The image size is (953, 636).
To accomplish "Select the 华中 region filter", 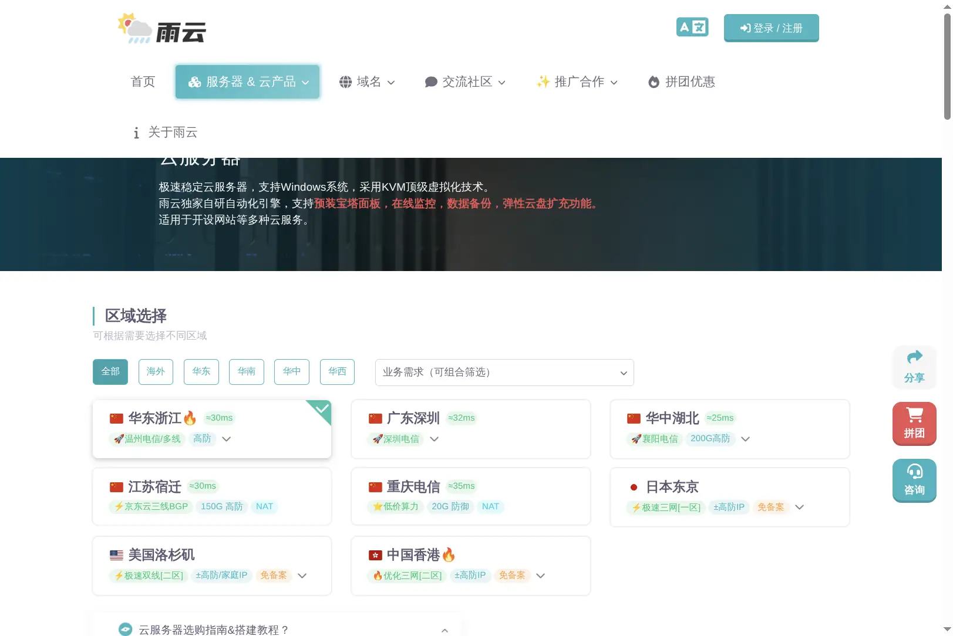I will coord(292,371).
